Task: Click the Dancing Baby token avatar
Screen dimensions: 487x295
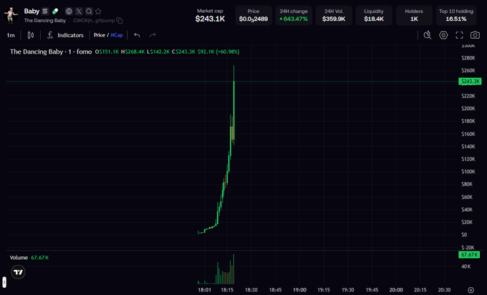Action: (x=11, y=15)
